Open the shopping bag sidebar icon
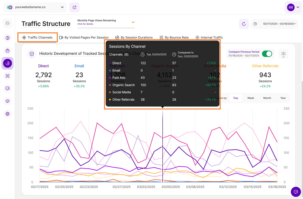303x199 pixels. coord(8,51)
